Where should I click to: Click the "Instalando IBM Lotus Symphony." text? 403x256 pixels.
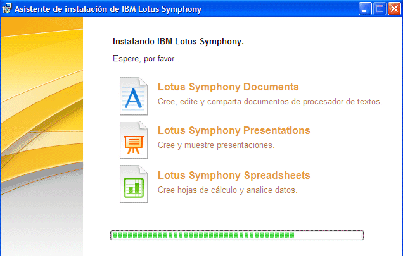(178, 42)
